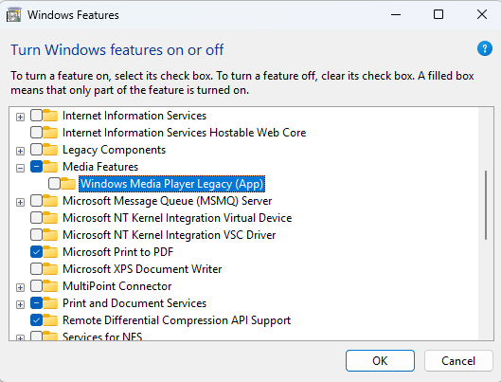The width and height of the screenshot is (501, 382).
Task: Click the Internet Information Services folder icon
Action: coord(50,116)
